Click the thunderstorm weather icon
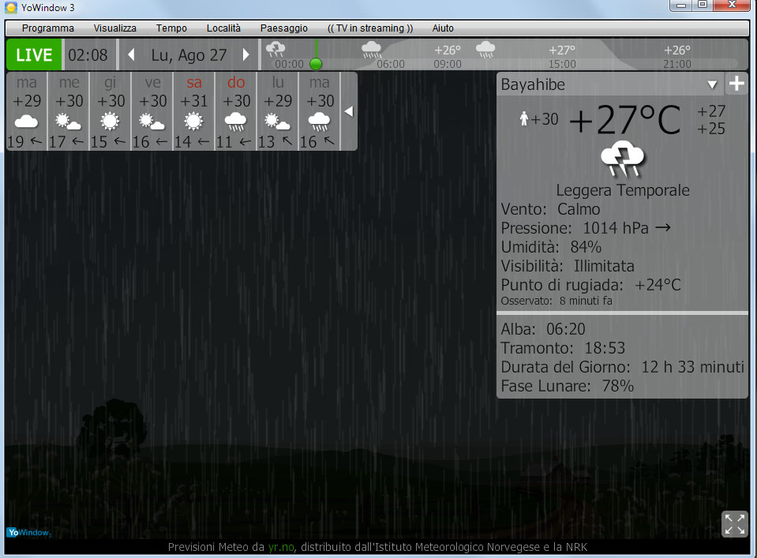The image size is (757, 558). coord(622,159)
